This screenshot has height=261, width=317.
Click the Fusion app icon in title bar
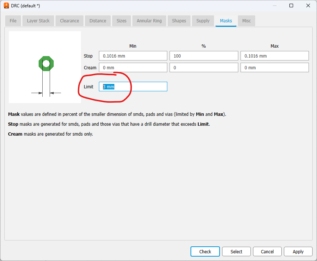[x=6, y=6]
